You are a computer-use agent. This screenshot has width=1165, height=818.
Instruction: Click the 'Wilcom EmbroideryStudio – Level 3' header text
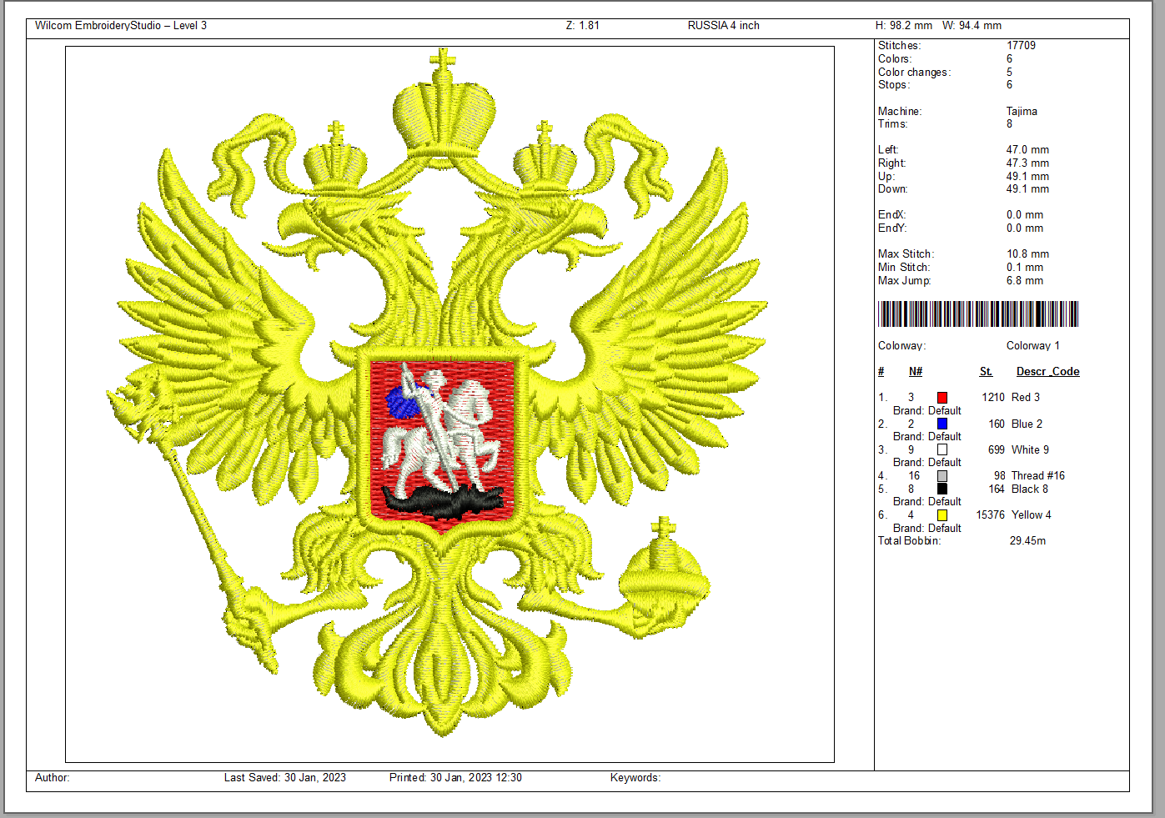(x=121, y=26)
